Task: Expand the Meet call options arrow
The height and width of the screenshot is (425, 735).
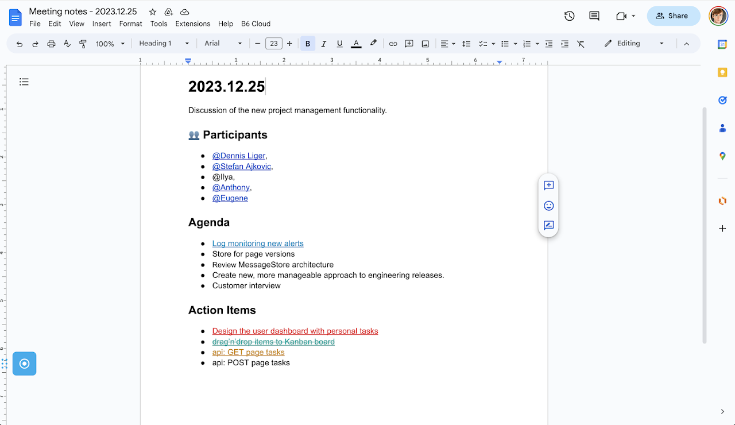Action: pos(633,16)
